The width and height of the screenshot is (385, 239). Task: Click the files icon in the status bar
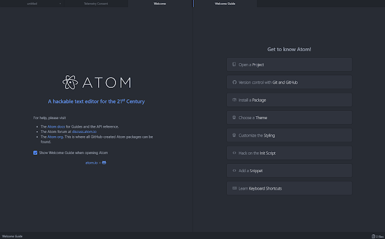[373, 237]
